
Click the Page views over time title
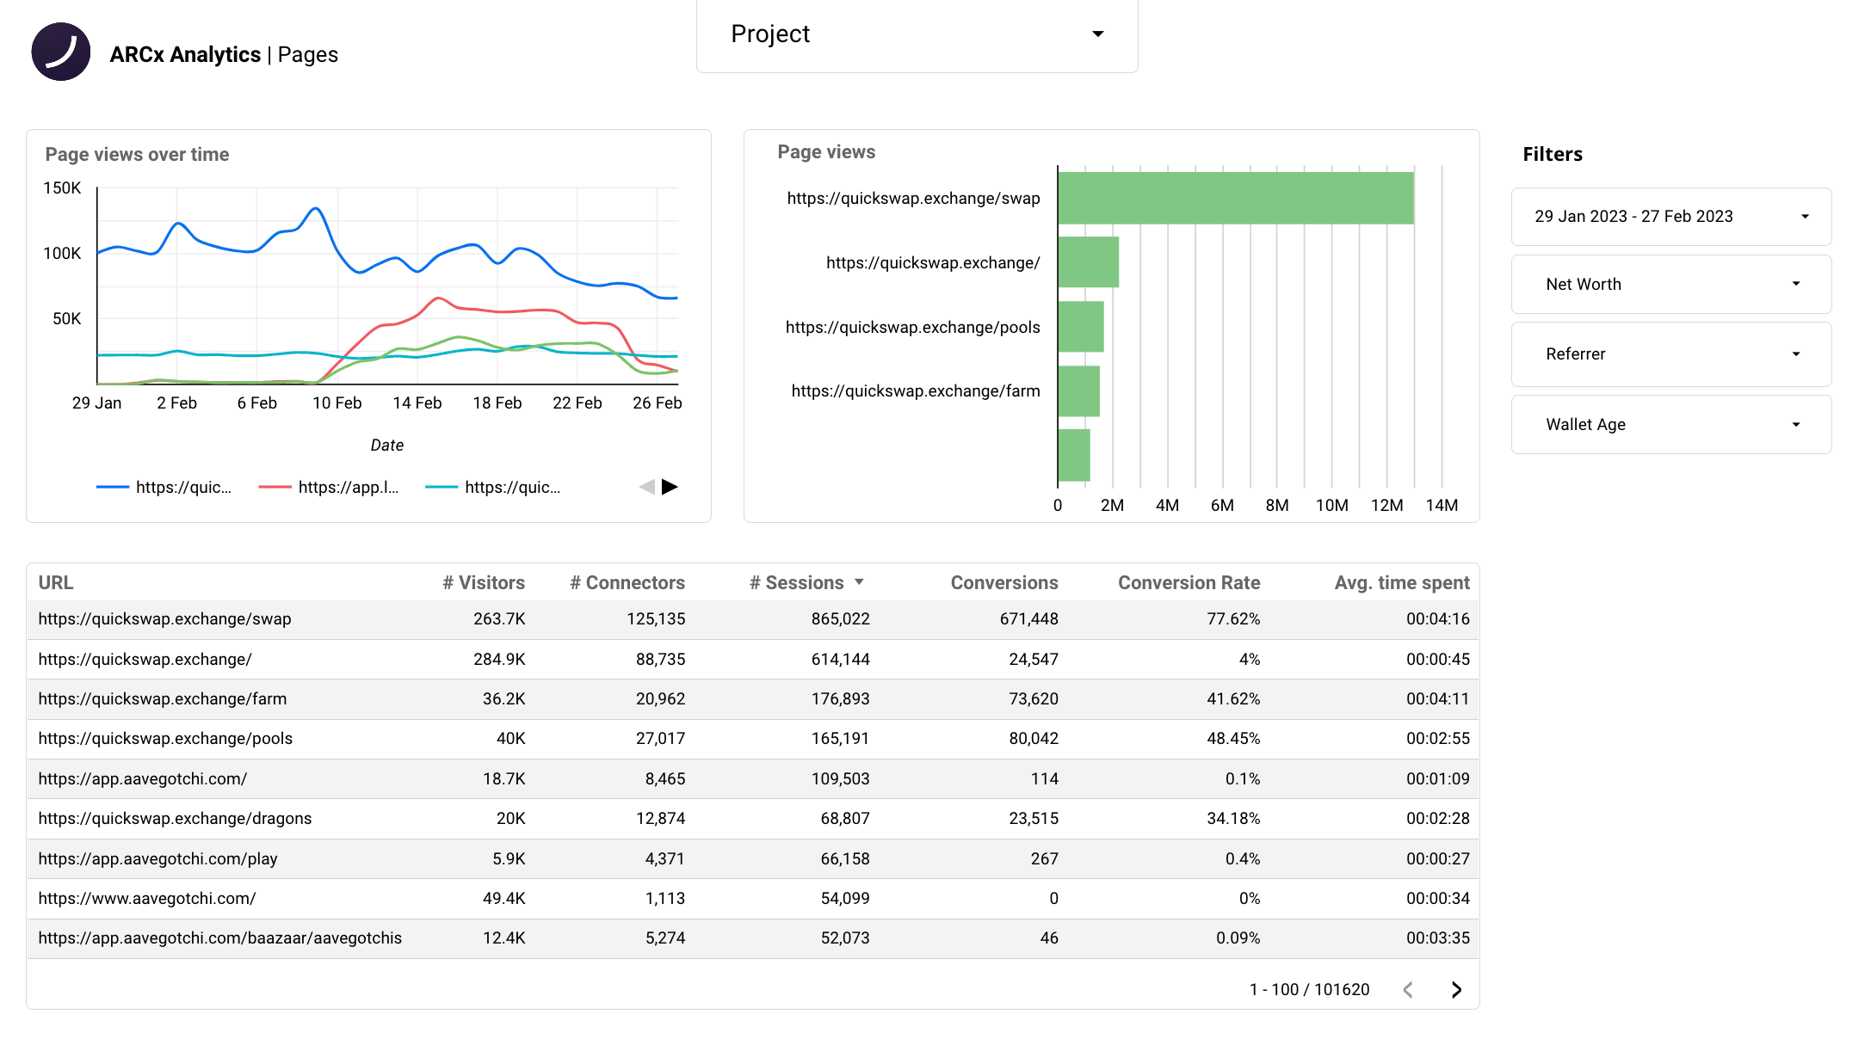click(x=137, y=155)
